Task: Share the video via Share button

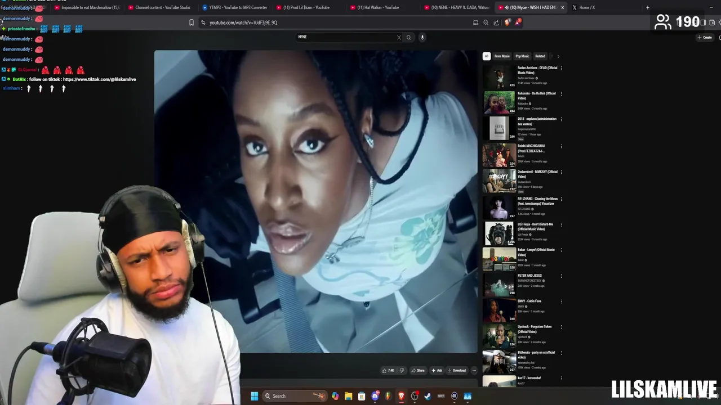Action: 417,371
